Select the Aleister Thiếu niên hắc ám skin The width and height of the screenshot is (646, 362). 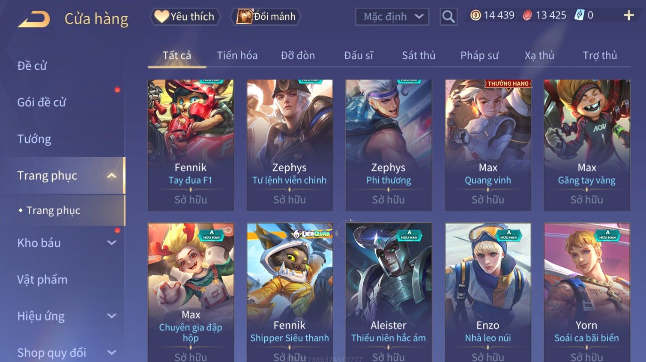point(389,292)
